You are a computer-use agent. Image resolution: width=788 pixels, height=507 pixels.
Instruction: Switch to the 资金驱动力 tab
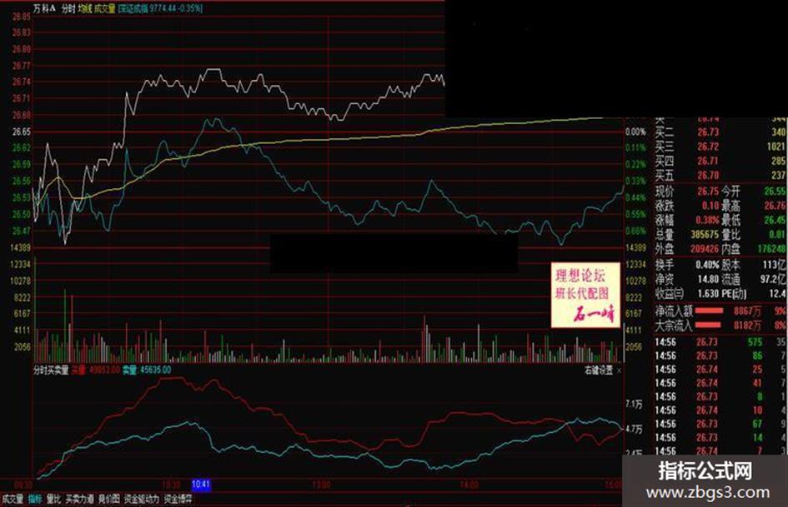click(x=142, y=499)
